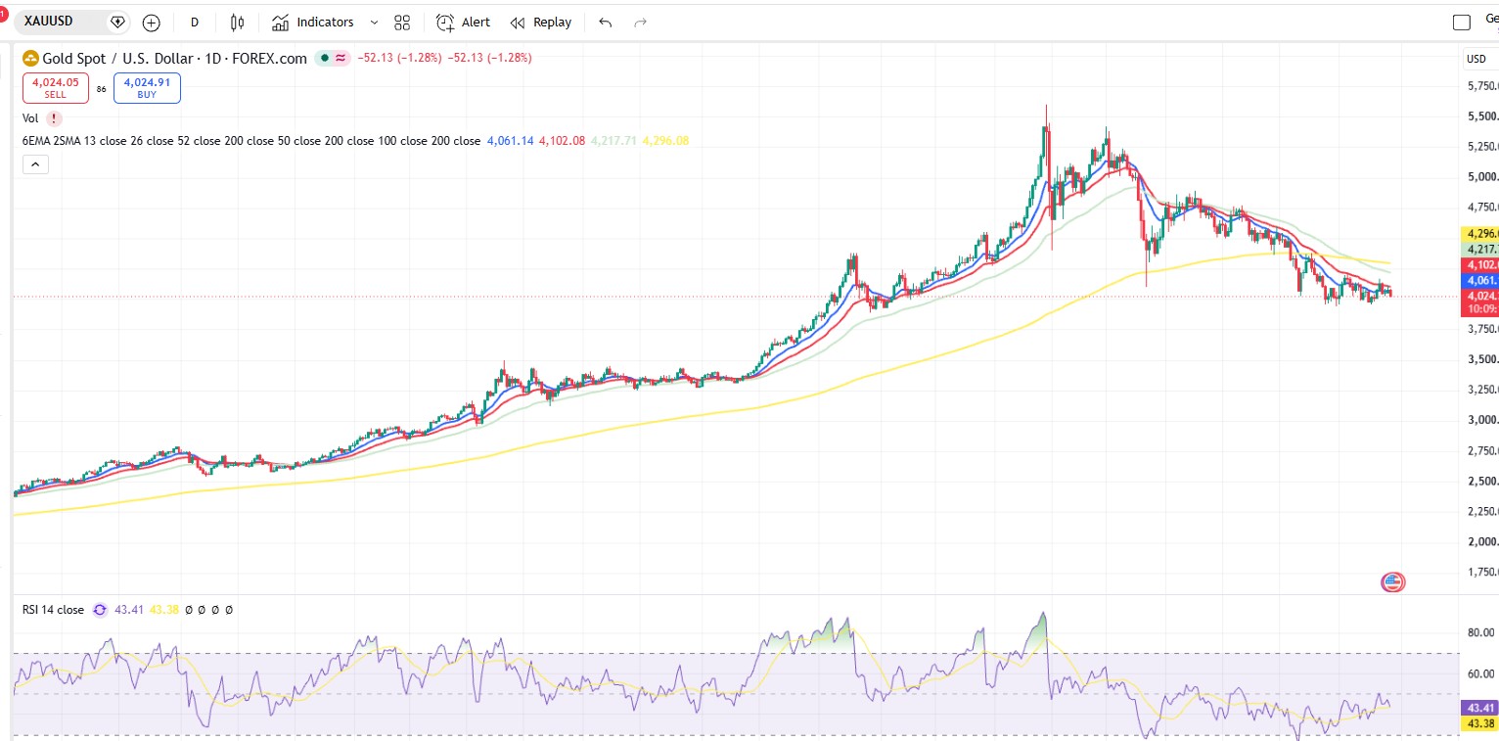The image size is (1499, 741).
Task: Click the yellow RSI value 43.38 in legend
Action: tap(164, 610)
